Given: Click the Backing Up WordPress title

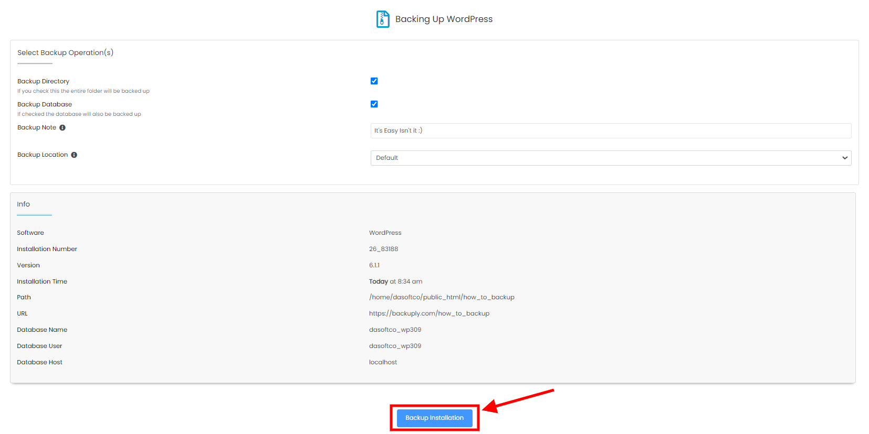Looking at the screenshot, I should coord(444,19).
